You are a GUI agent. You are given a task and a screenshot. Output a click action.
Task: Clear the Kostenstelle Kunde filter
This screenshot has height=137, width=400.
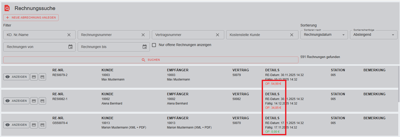(292, 35)
